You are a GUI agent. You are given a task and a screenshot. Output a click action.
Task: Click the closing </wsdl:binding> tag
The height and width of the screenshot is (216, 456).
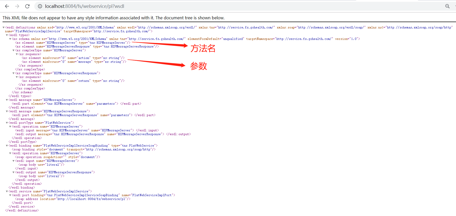22,188
